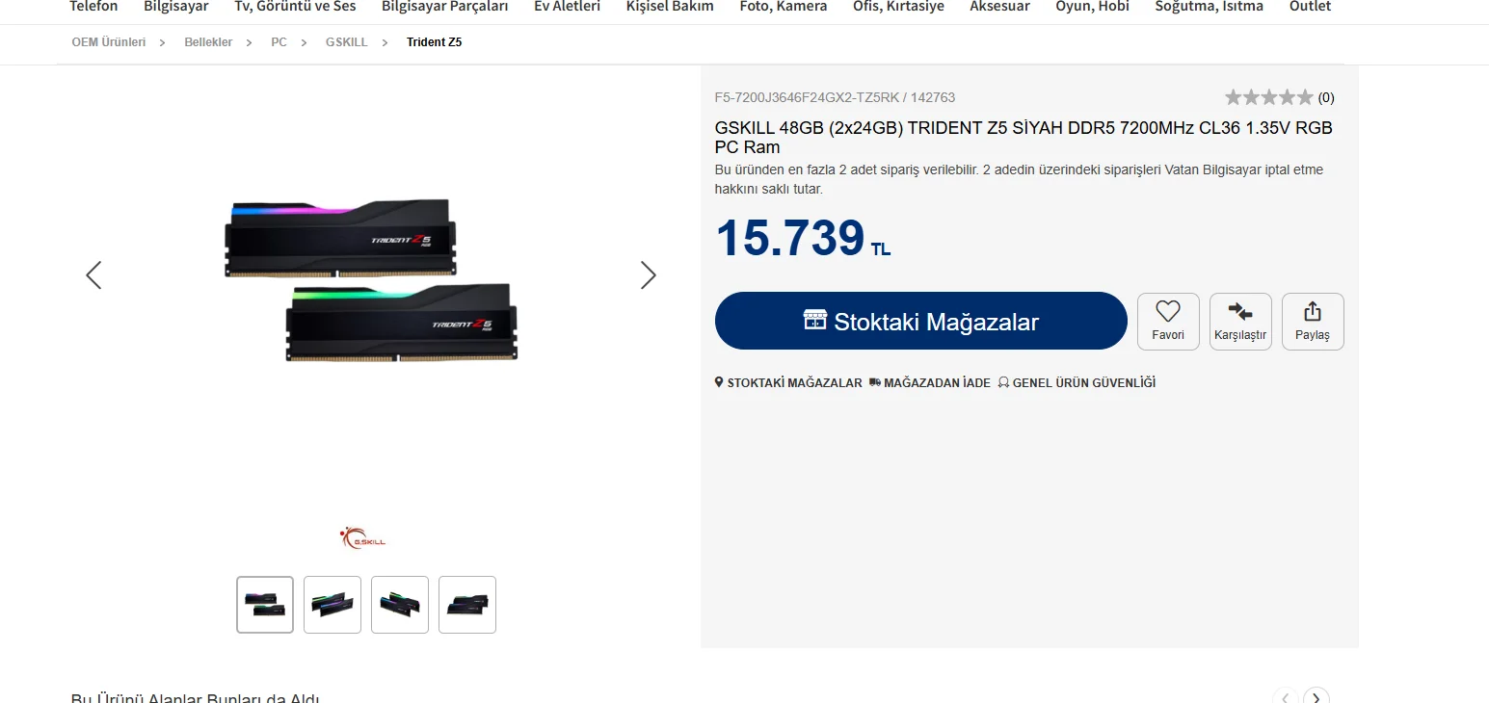Advance recommendations carousel with right chevron

pos(1316,697)
